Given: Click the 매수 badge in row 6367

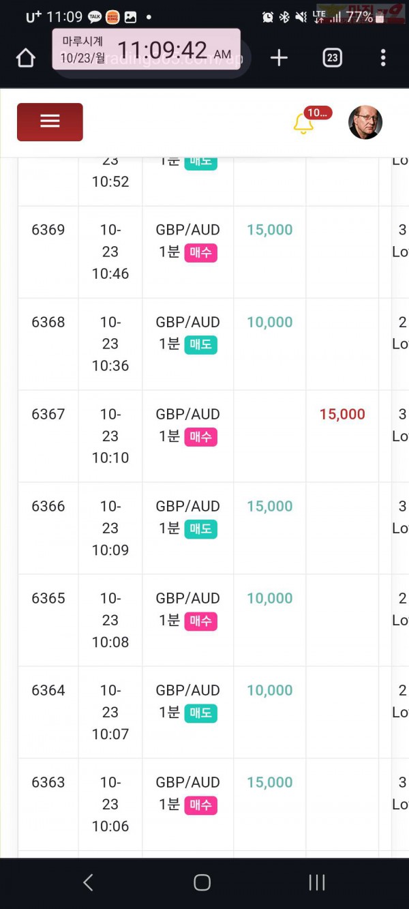Looking at the screenshot, I should pos(200,437).
